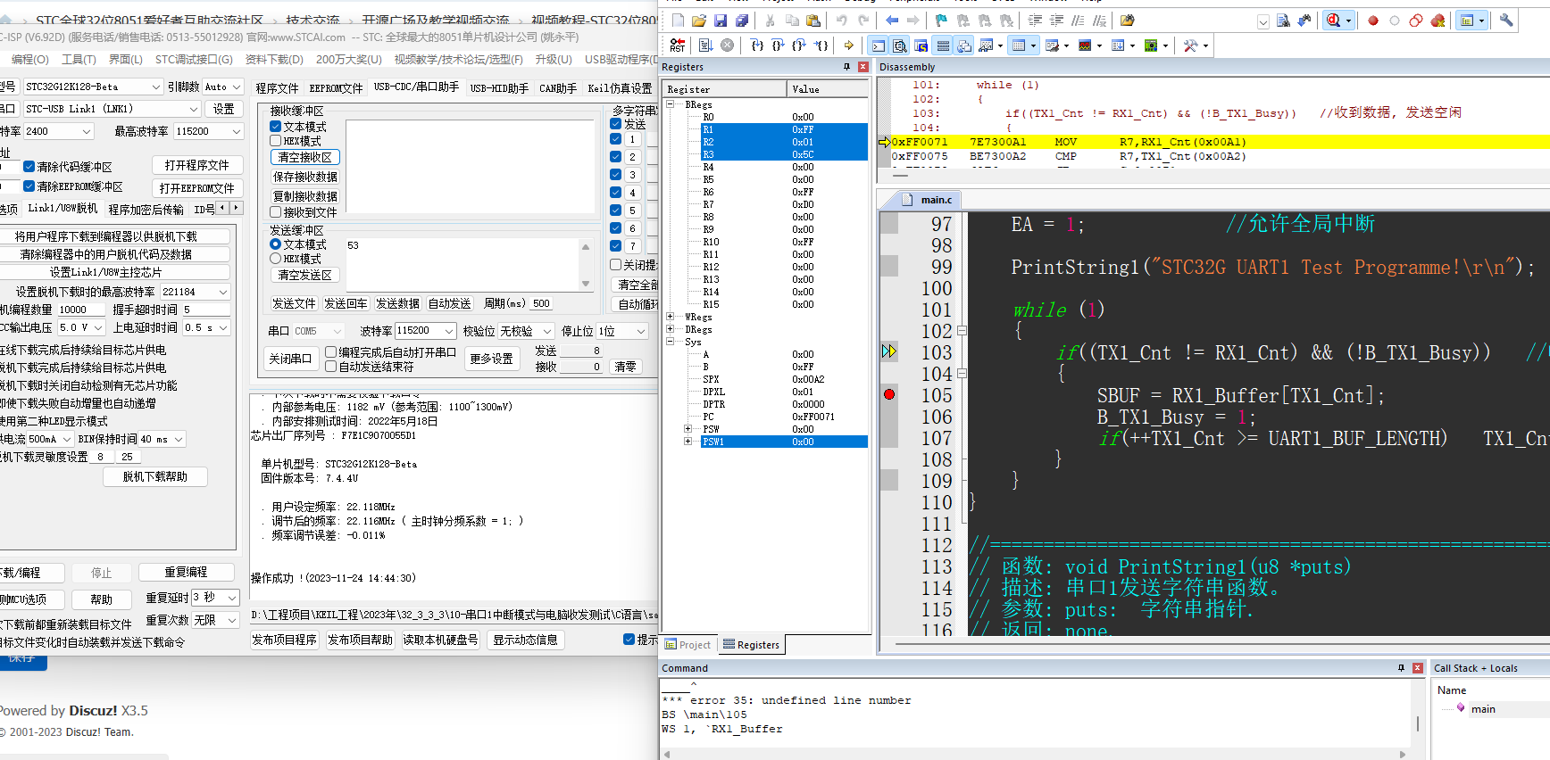Viewport: 1550px width, 760px height.
Task: Click the New file icon in Keil toolbar
Action: (x=678, y=21)
